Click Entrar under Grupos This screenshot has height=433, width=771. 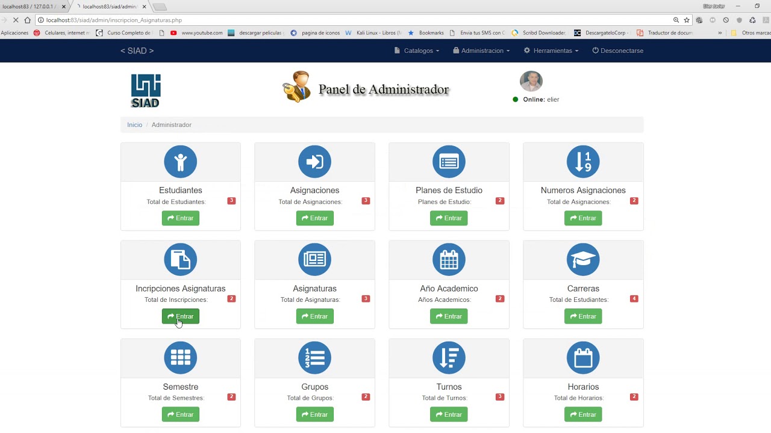[314, 414]
